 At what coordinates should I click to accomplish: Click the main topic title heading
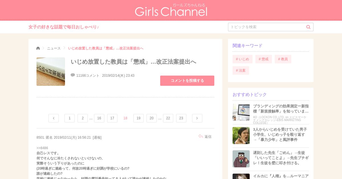[x=133, y=62]
